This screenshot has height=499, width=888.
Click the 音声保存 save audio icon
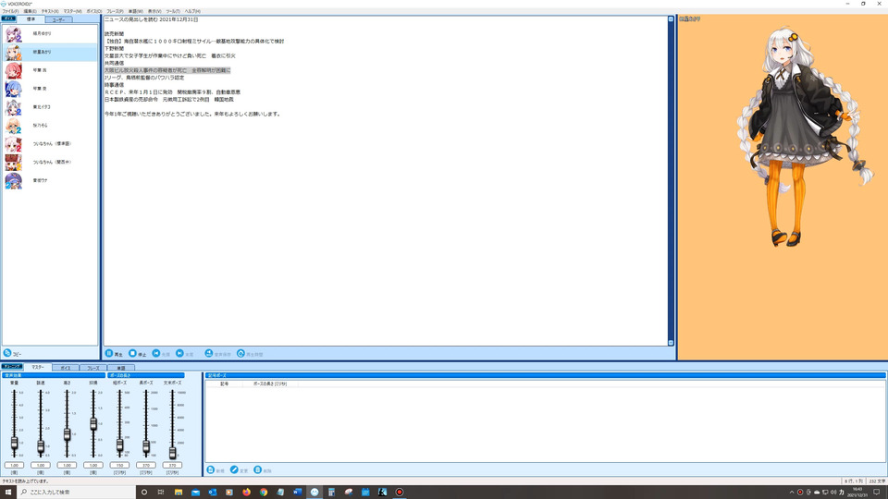pos(209,353)
